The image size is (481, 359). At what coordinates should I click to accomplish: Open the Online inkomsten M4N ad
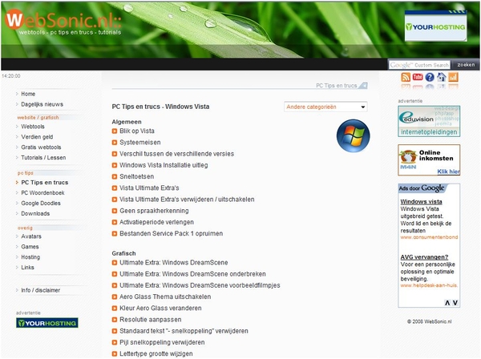429,160
